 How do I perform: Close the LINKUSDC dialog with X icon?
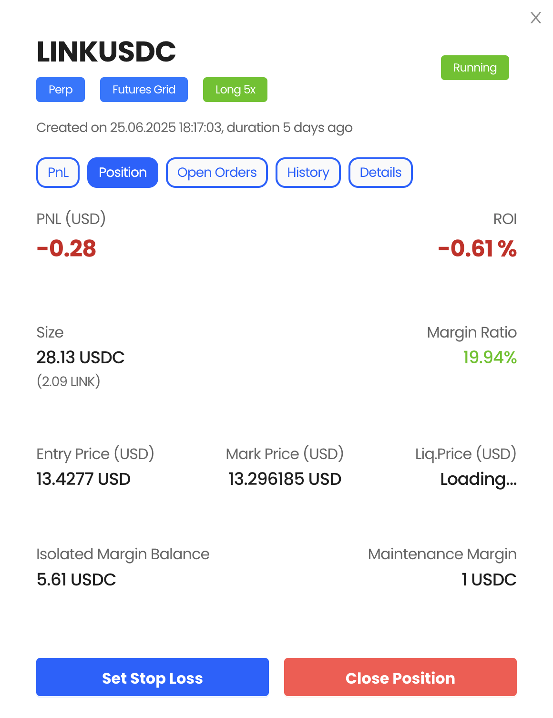(536, 18)
